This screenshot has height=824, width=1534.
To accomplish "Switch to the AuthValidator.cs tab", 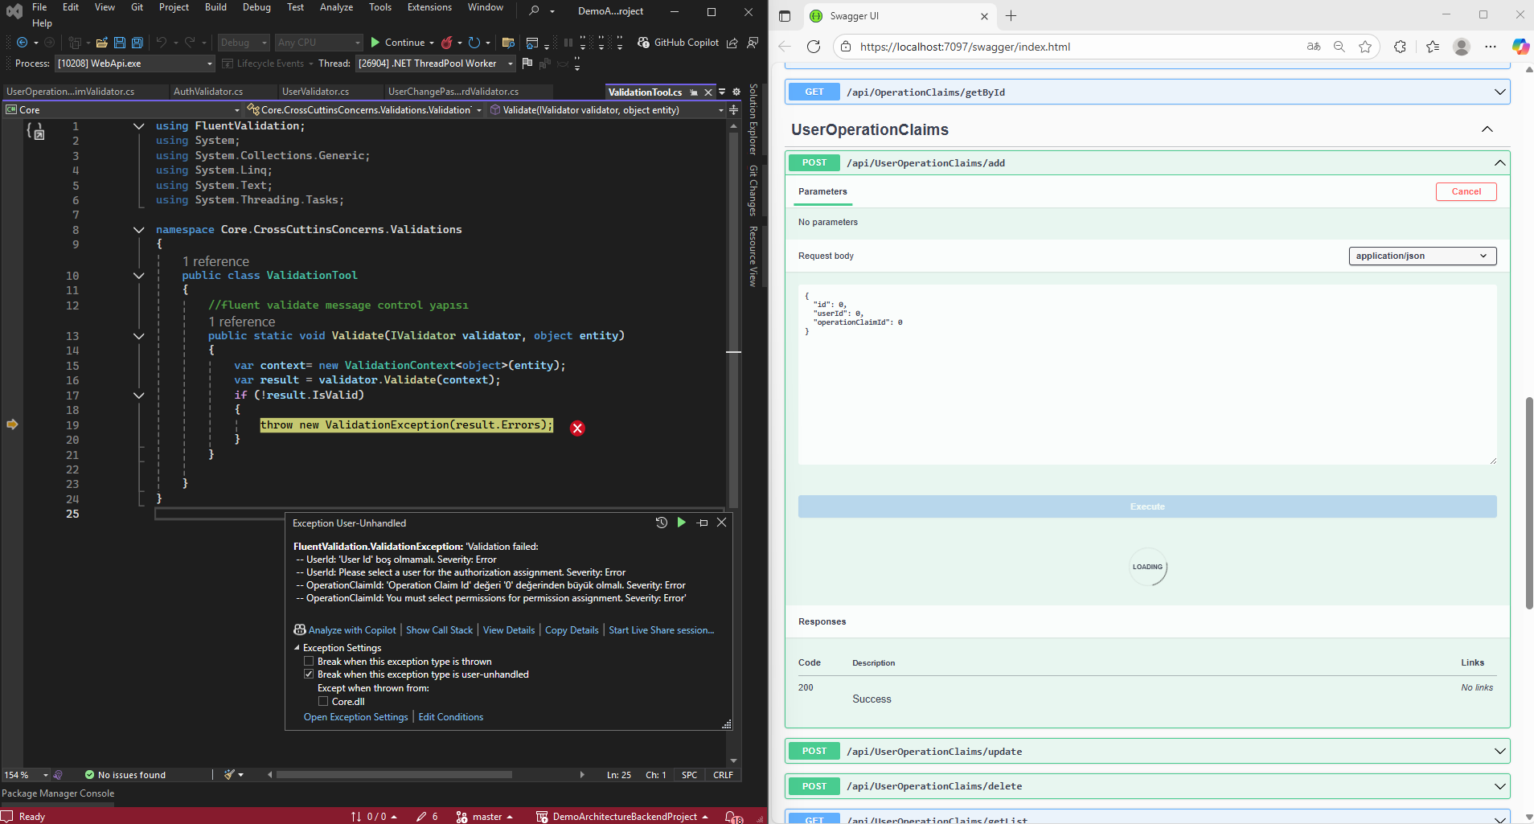I will (x=208, y=92).
